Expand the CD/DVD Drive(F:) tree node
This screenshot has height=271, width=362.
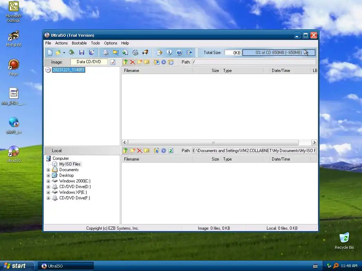click(48, 198)
